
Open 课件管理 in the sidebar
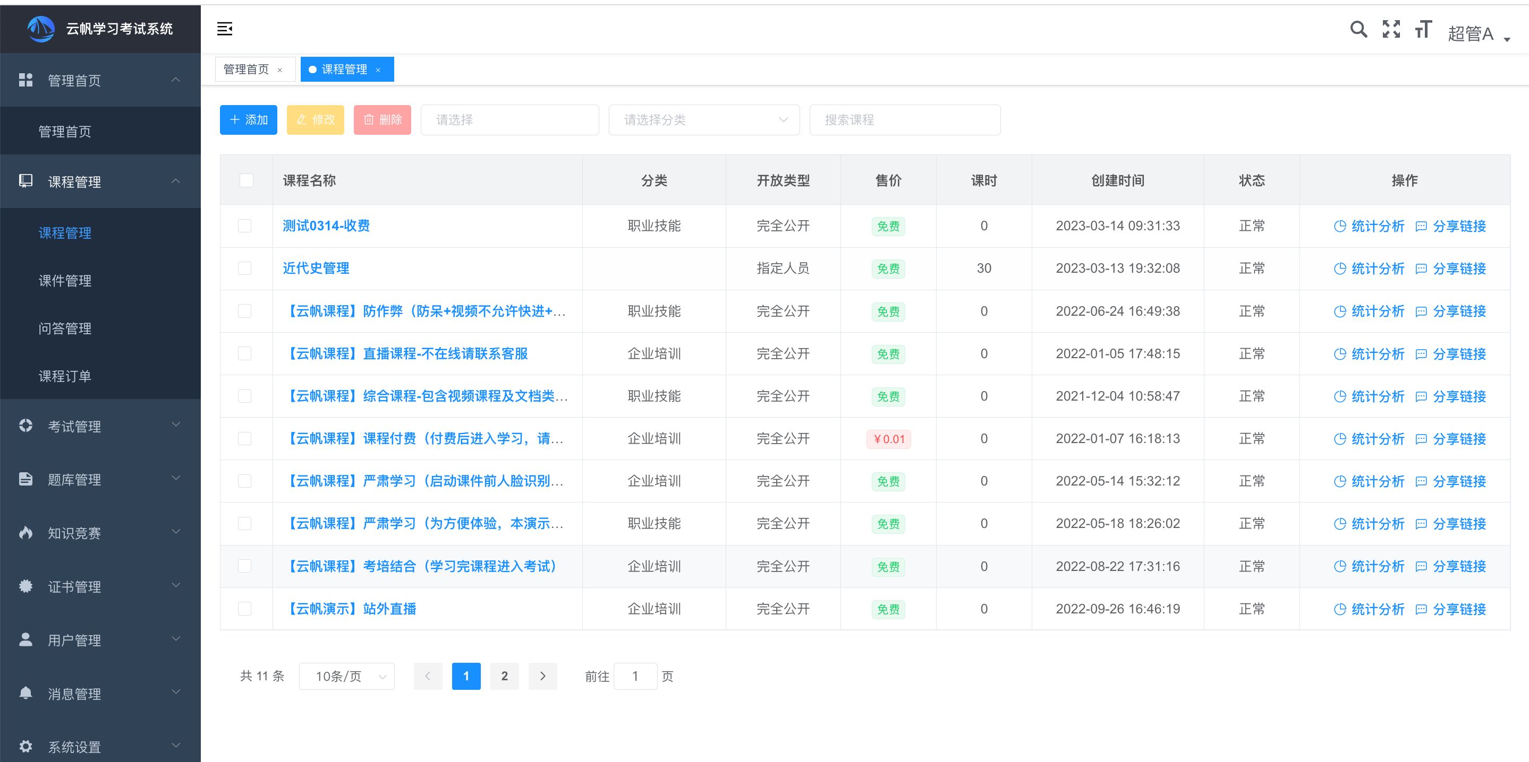[65, 281]
